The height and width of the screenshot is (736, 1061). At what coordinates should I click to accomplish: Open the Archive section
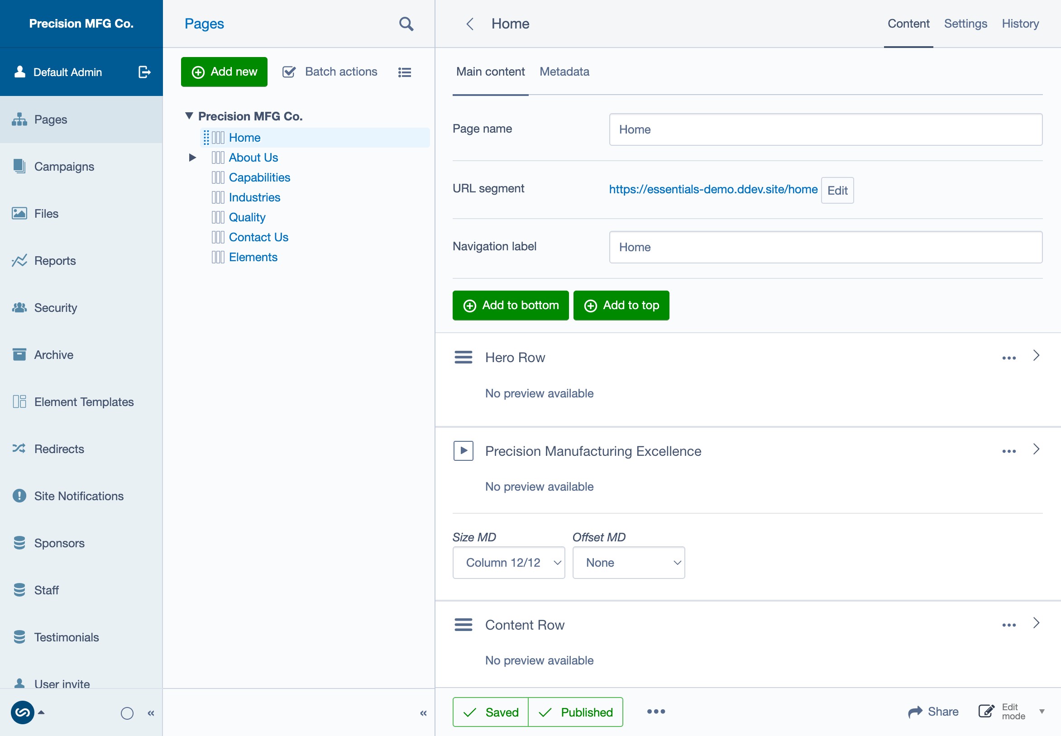(81, 354)
